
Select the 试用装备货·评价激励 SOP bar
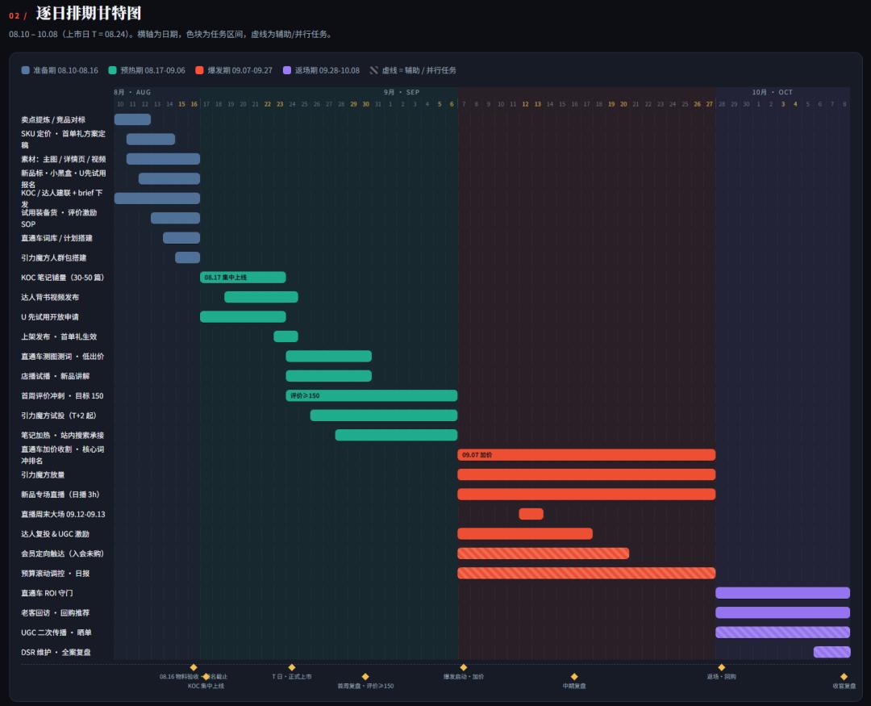click(x=175, y=218)
